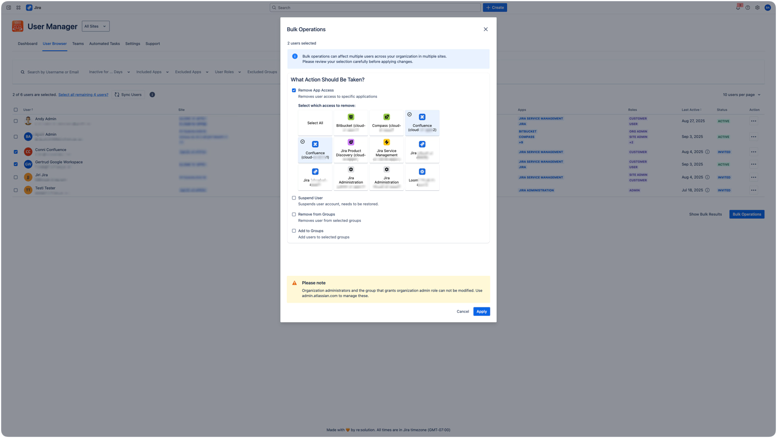The image size is (777, 438).
Task: Open the action menu for Conni Confluence
Action: point(753,152)
